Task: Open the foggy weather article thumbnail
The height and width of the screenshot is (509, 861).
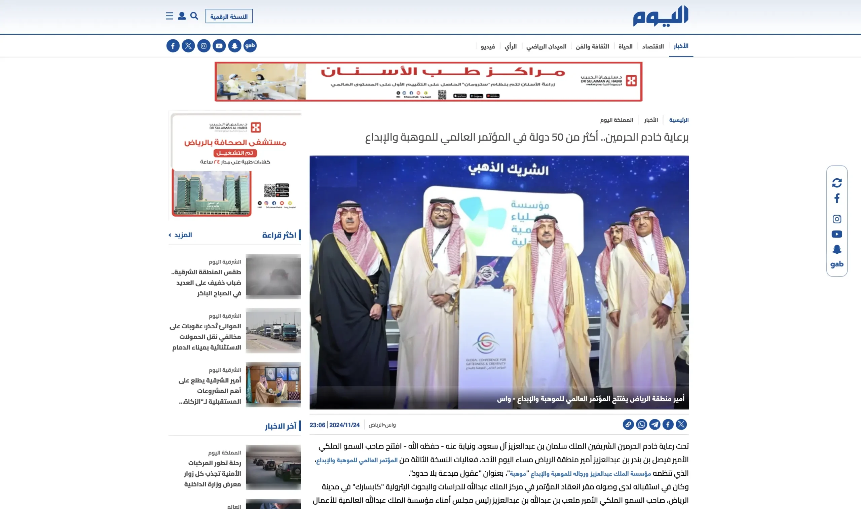Action: point(273,276)
